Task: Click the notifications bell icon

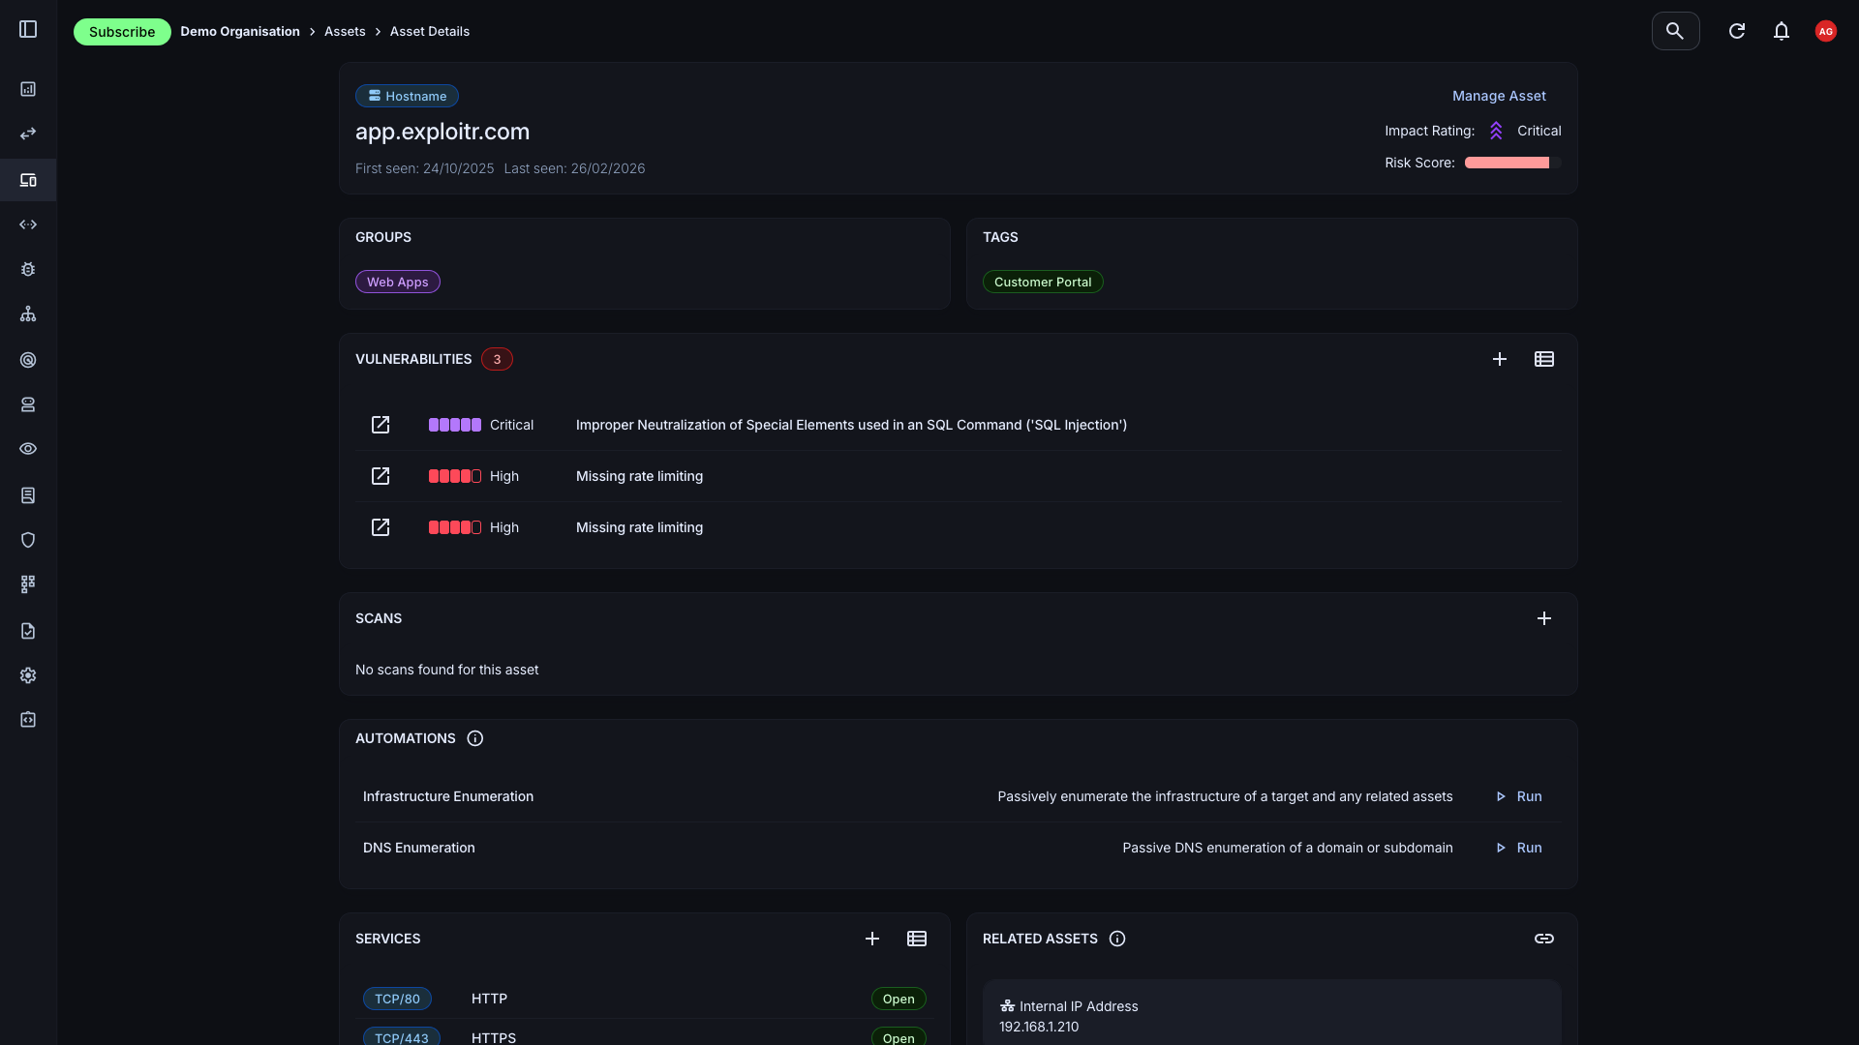Action: click(x=1783, y=30)
